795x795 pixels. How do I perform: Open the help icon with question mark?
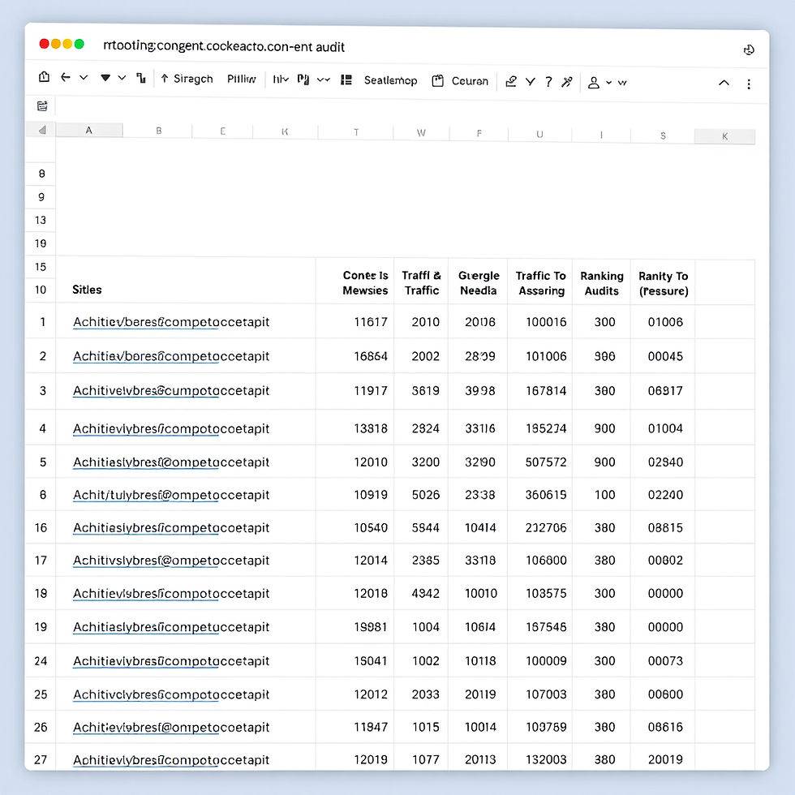pos(548,82)
